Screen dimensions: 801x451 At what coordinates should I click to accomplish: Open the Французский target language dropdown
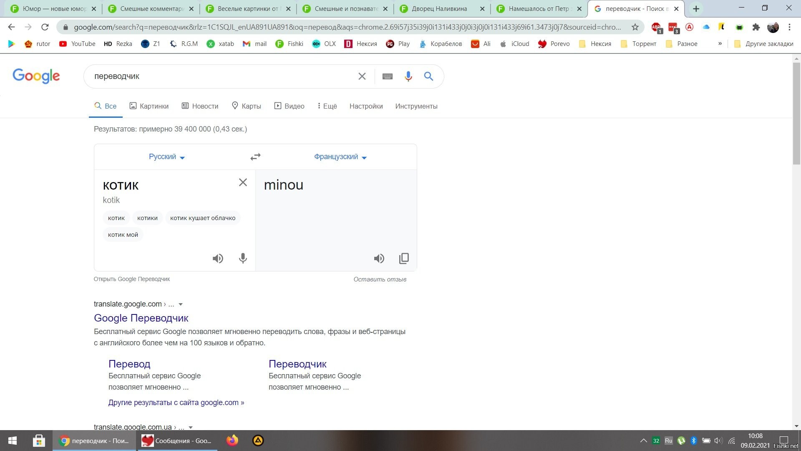(x=340, y=157)
